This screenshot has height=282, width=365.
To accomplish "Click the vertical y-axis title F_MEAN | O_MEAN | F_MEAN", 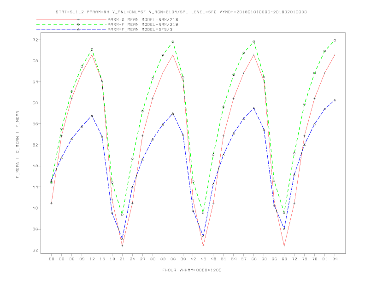I will coord(18,145).
